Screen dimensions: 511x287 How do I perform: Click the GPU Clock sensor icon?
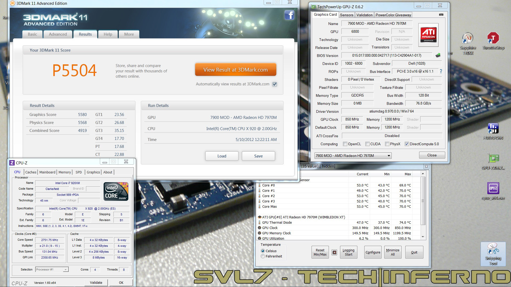click(x=260, y=228)
